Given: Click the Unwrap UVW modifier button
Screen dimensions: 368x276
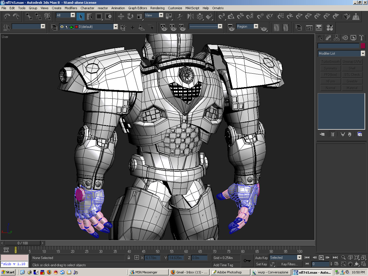Looking at the screenshot, I should click(352, 62).
